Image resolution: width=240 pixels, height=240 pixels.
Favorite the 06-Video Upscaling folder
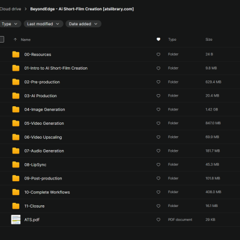(x=158, y=137)
